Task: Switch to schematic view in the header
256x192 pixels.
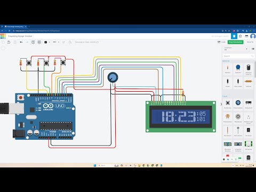Action: tap(241, 36)
